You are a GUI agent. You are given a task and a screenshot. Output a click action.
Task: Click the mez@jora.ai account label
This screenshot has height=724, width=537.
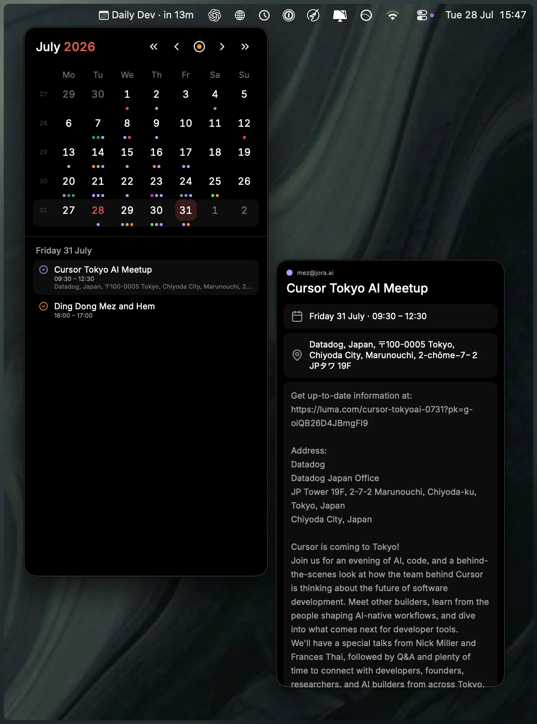315,273
